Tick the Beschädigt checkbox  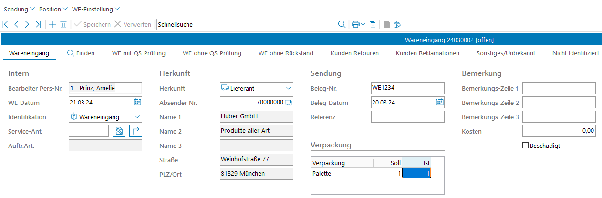[x=526, y=146]
